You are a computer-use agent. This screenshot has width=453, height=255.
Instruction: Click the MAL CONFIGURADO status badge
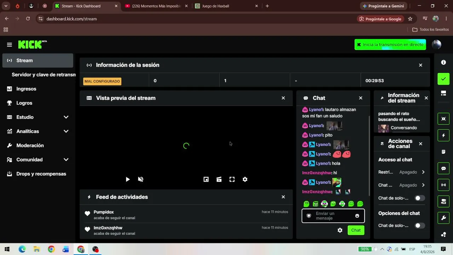[x=102, y=81]
